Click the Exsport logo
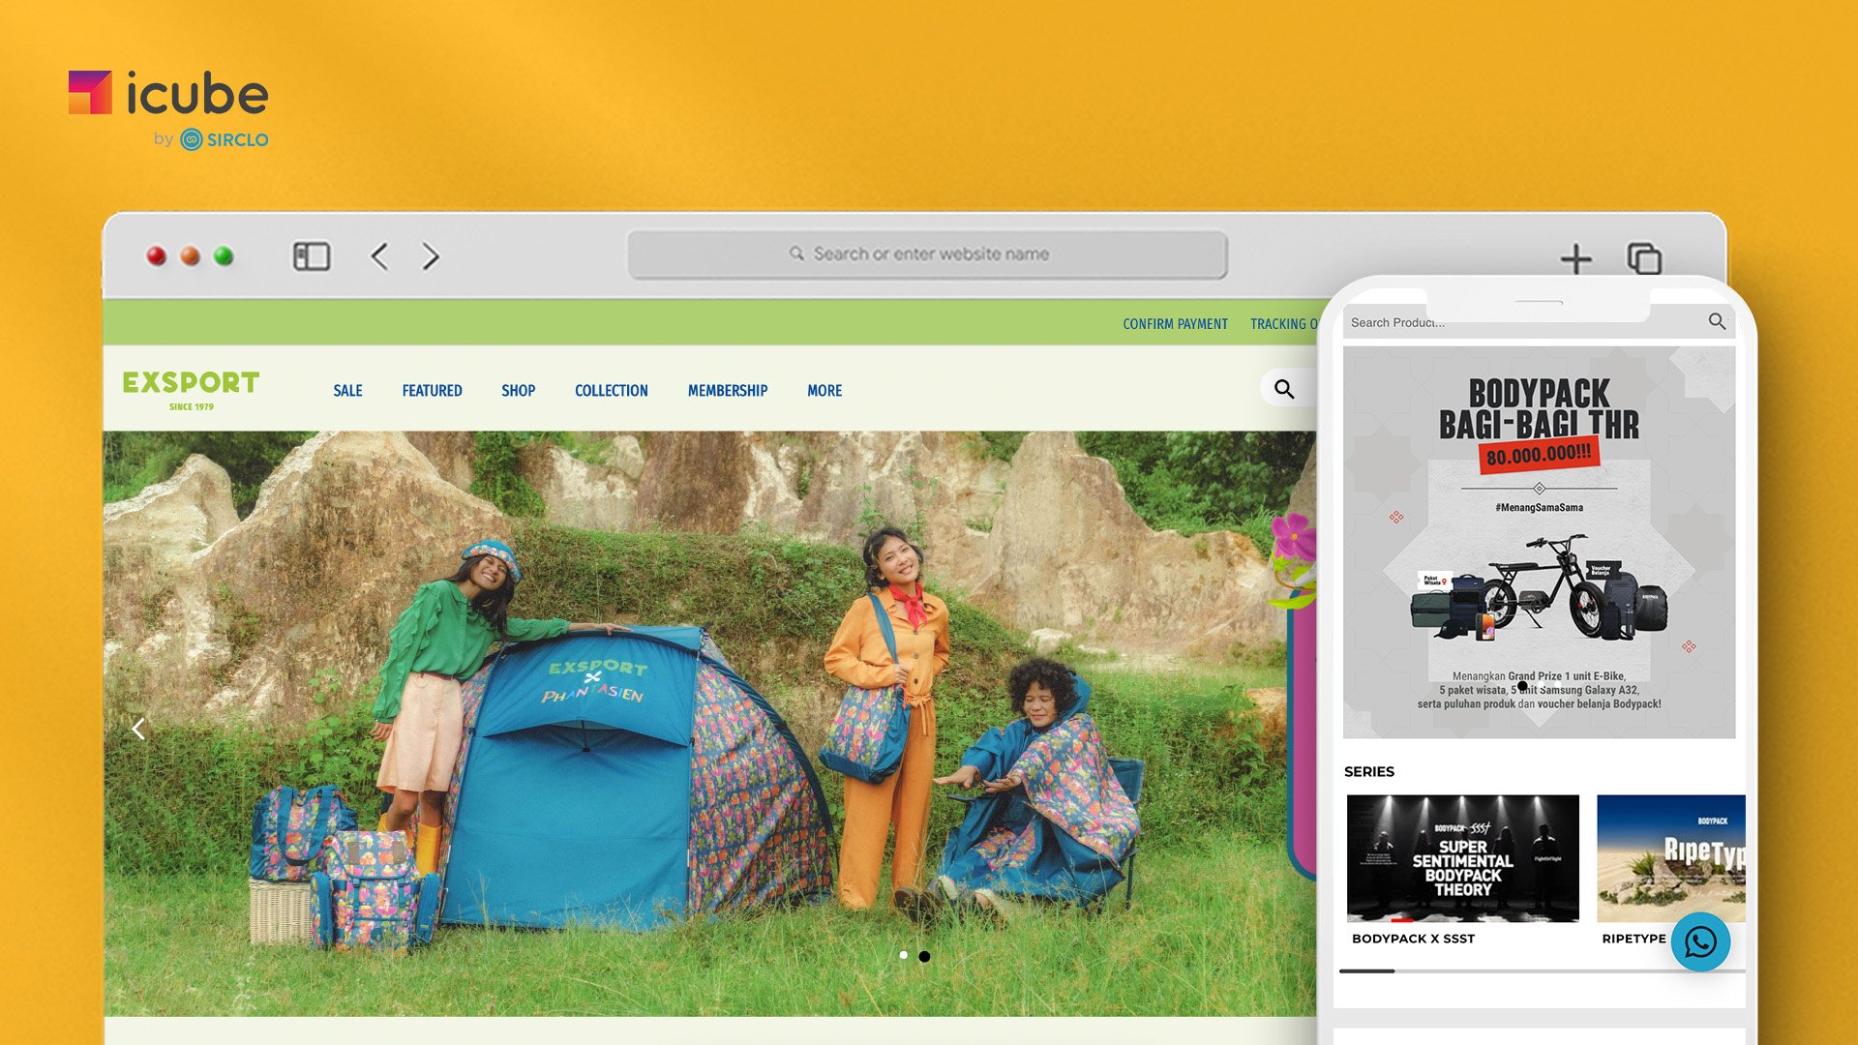 pos(191,390)
